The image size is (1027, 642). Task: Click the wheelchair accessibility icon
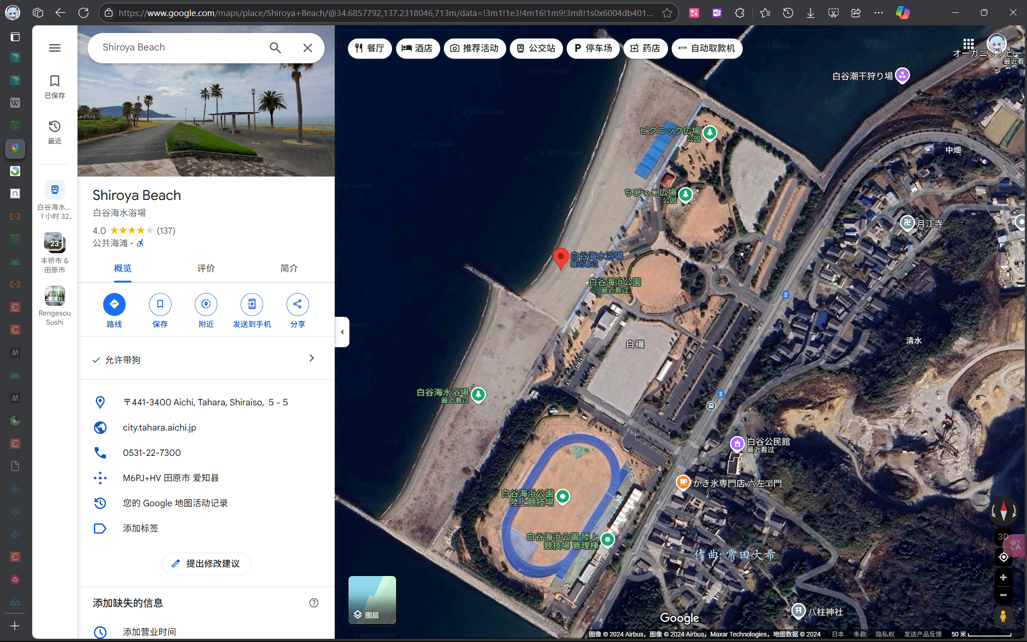[x=140, y=243]
